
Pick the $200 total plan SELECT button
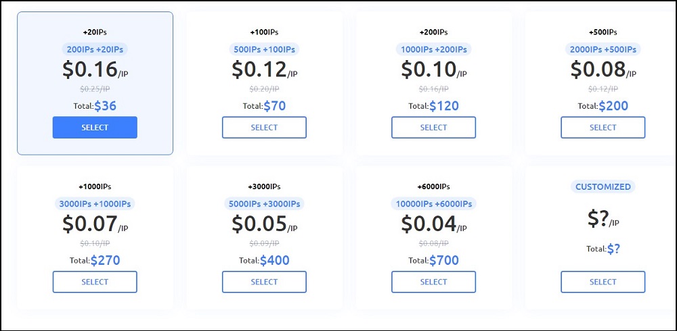click(603, 127)
